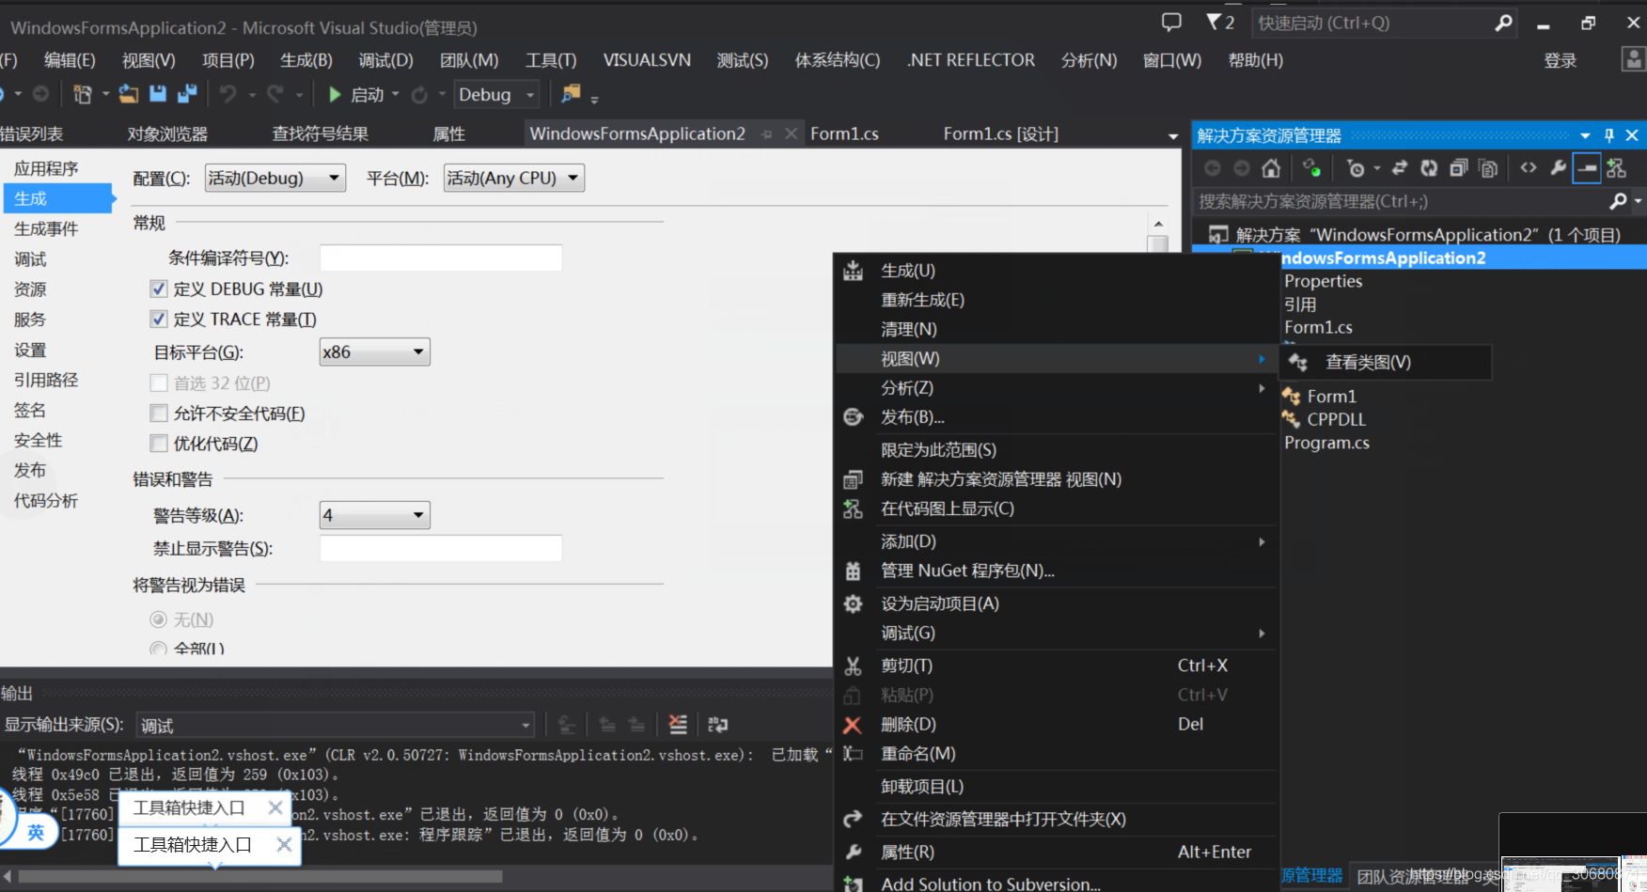The width and height of the screenshot is (1647, 892).
Task: Click the Save icon in main toolbar
Action: 158,94
